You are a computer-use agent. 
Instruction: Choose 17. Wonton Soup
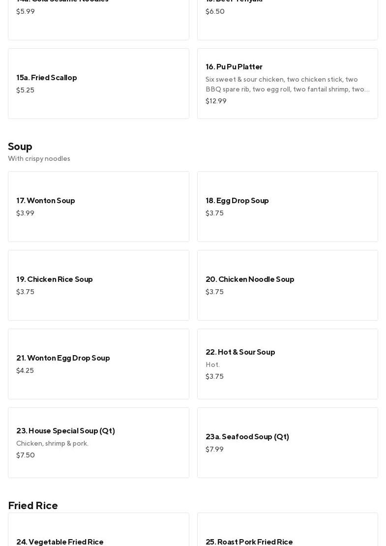(98, 206)
